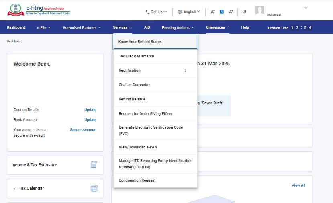Open the Income & Tax Estimator calculator icon
Image resolution: width=333 pixels, height=203 pixels.
[x=94, y=164]
